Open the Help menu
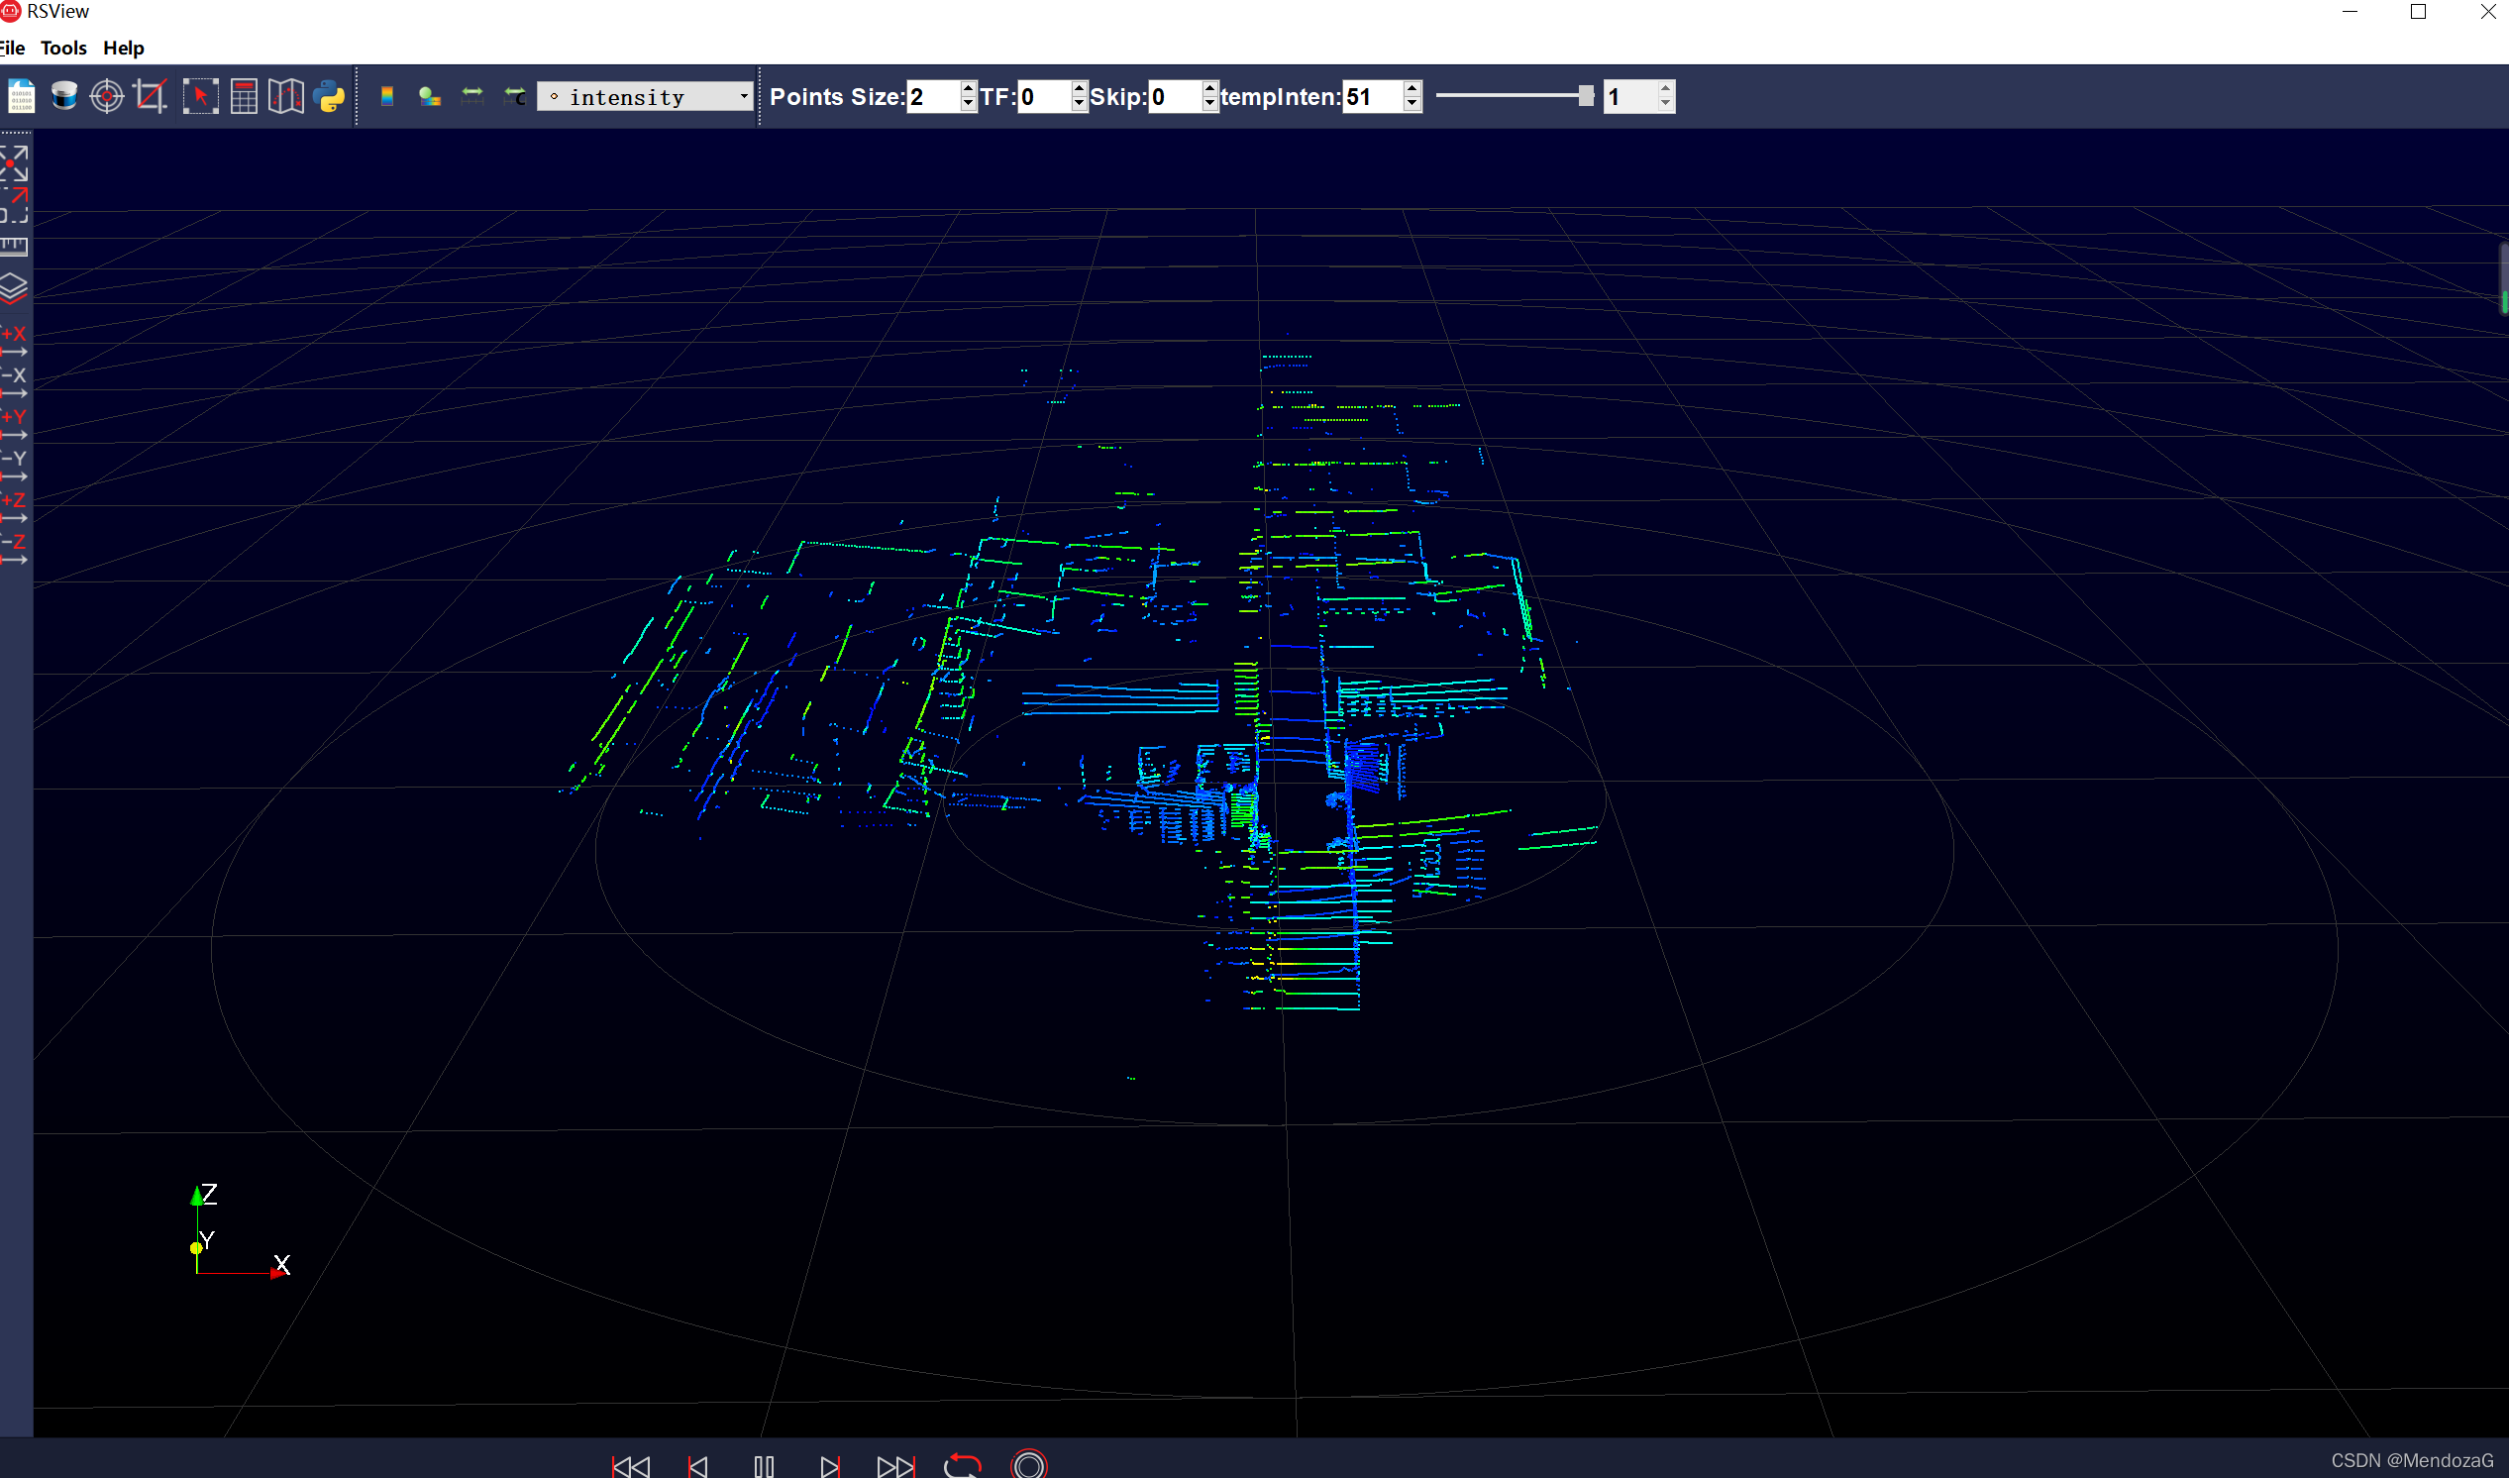Image resolution: width=2509 pixels, height=1478 pixels. 124,48
